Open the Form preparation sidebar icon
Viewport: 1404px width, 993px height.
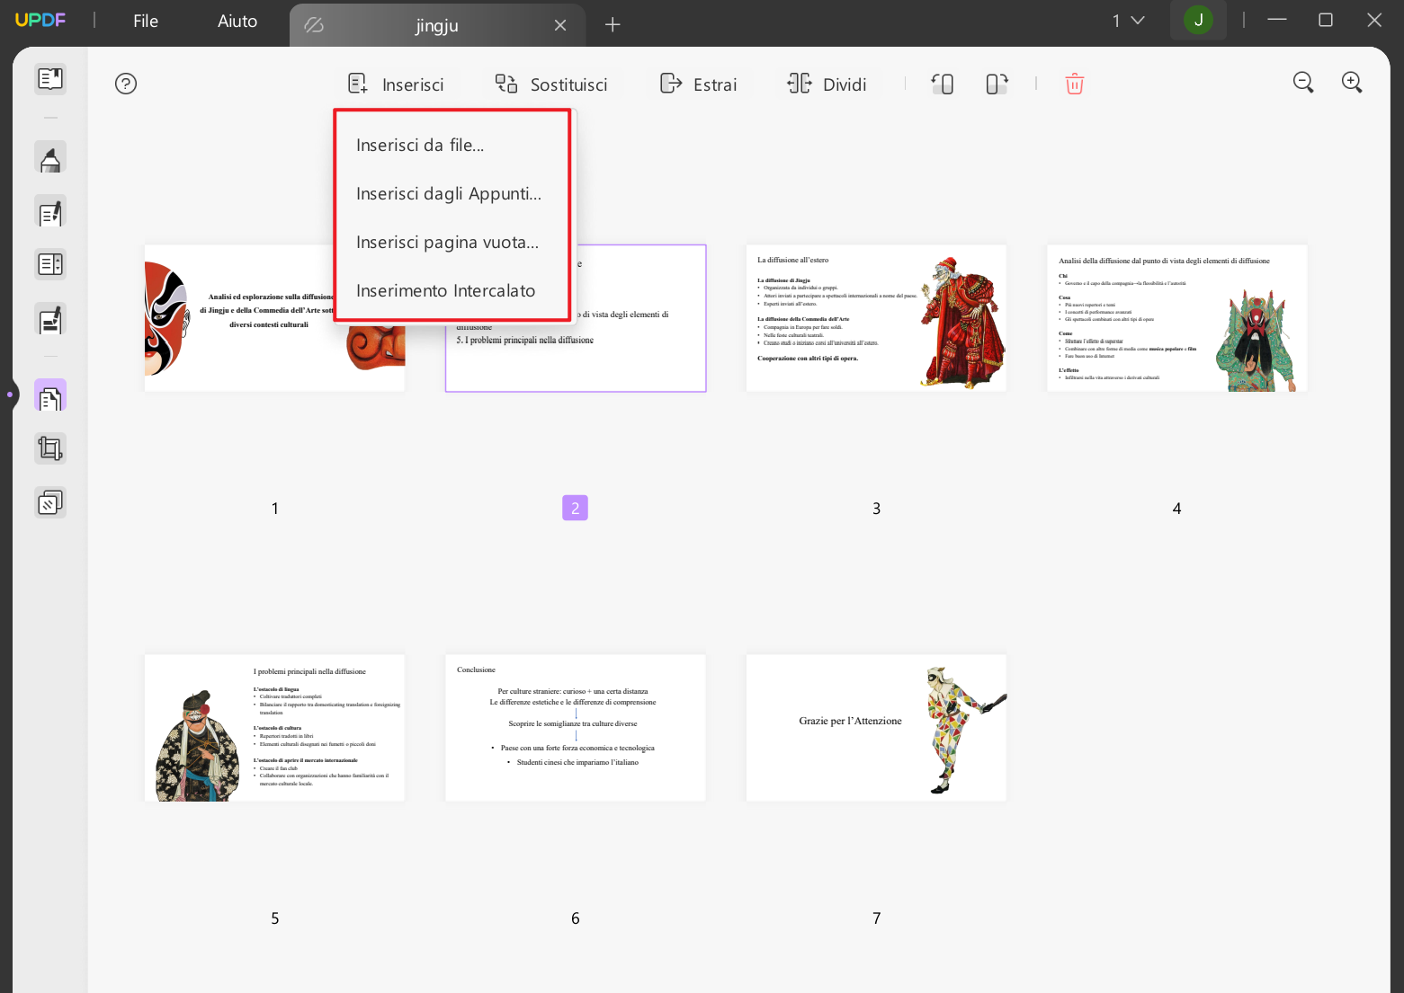(50, 265)
